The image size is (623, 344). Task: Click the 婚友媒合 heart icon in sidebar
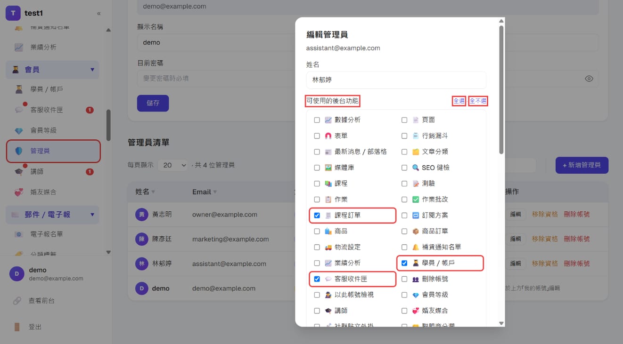coord(19,192)
